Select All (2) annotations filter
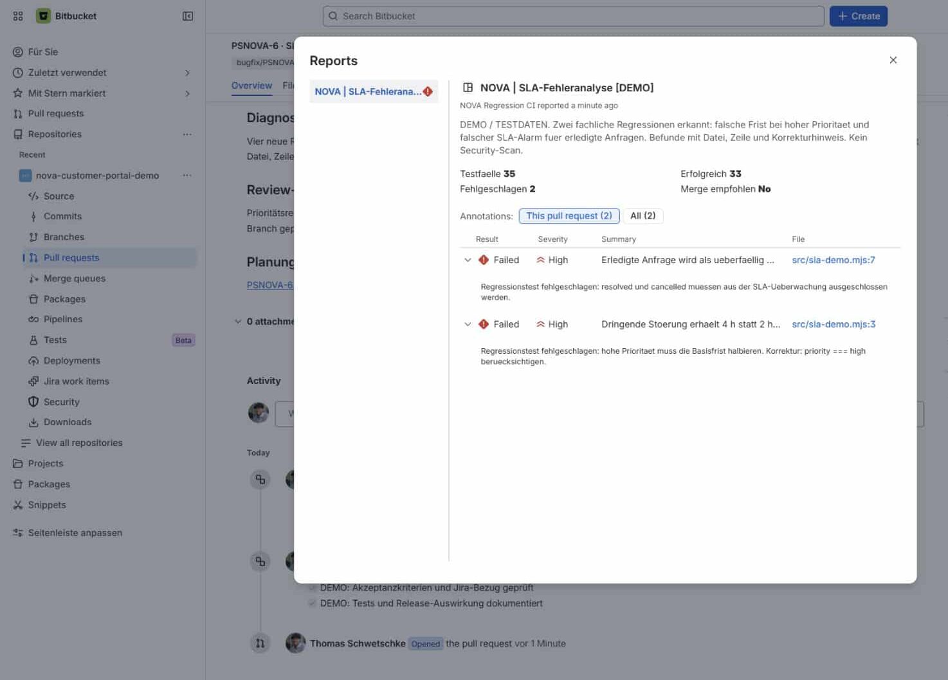 point(643,216)
